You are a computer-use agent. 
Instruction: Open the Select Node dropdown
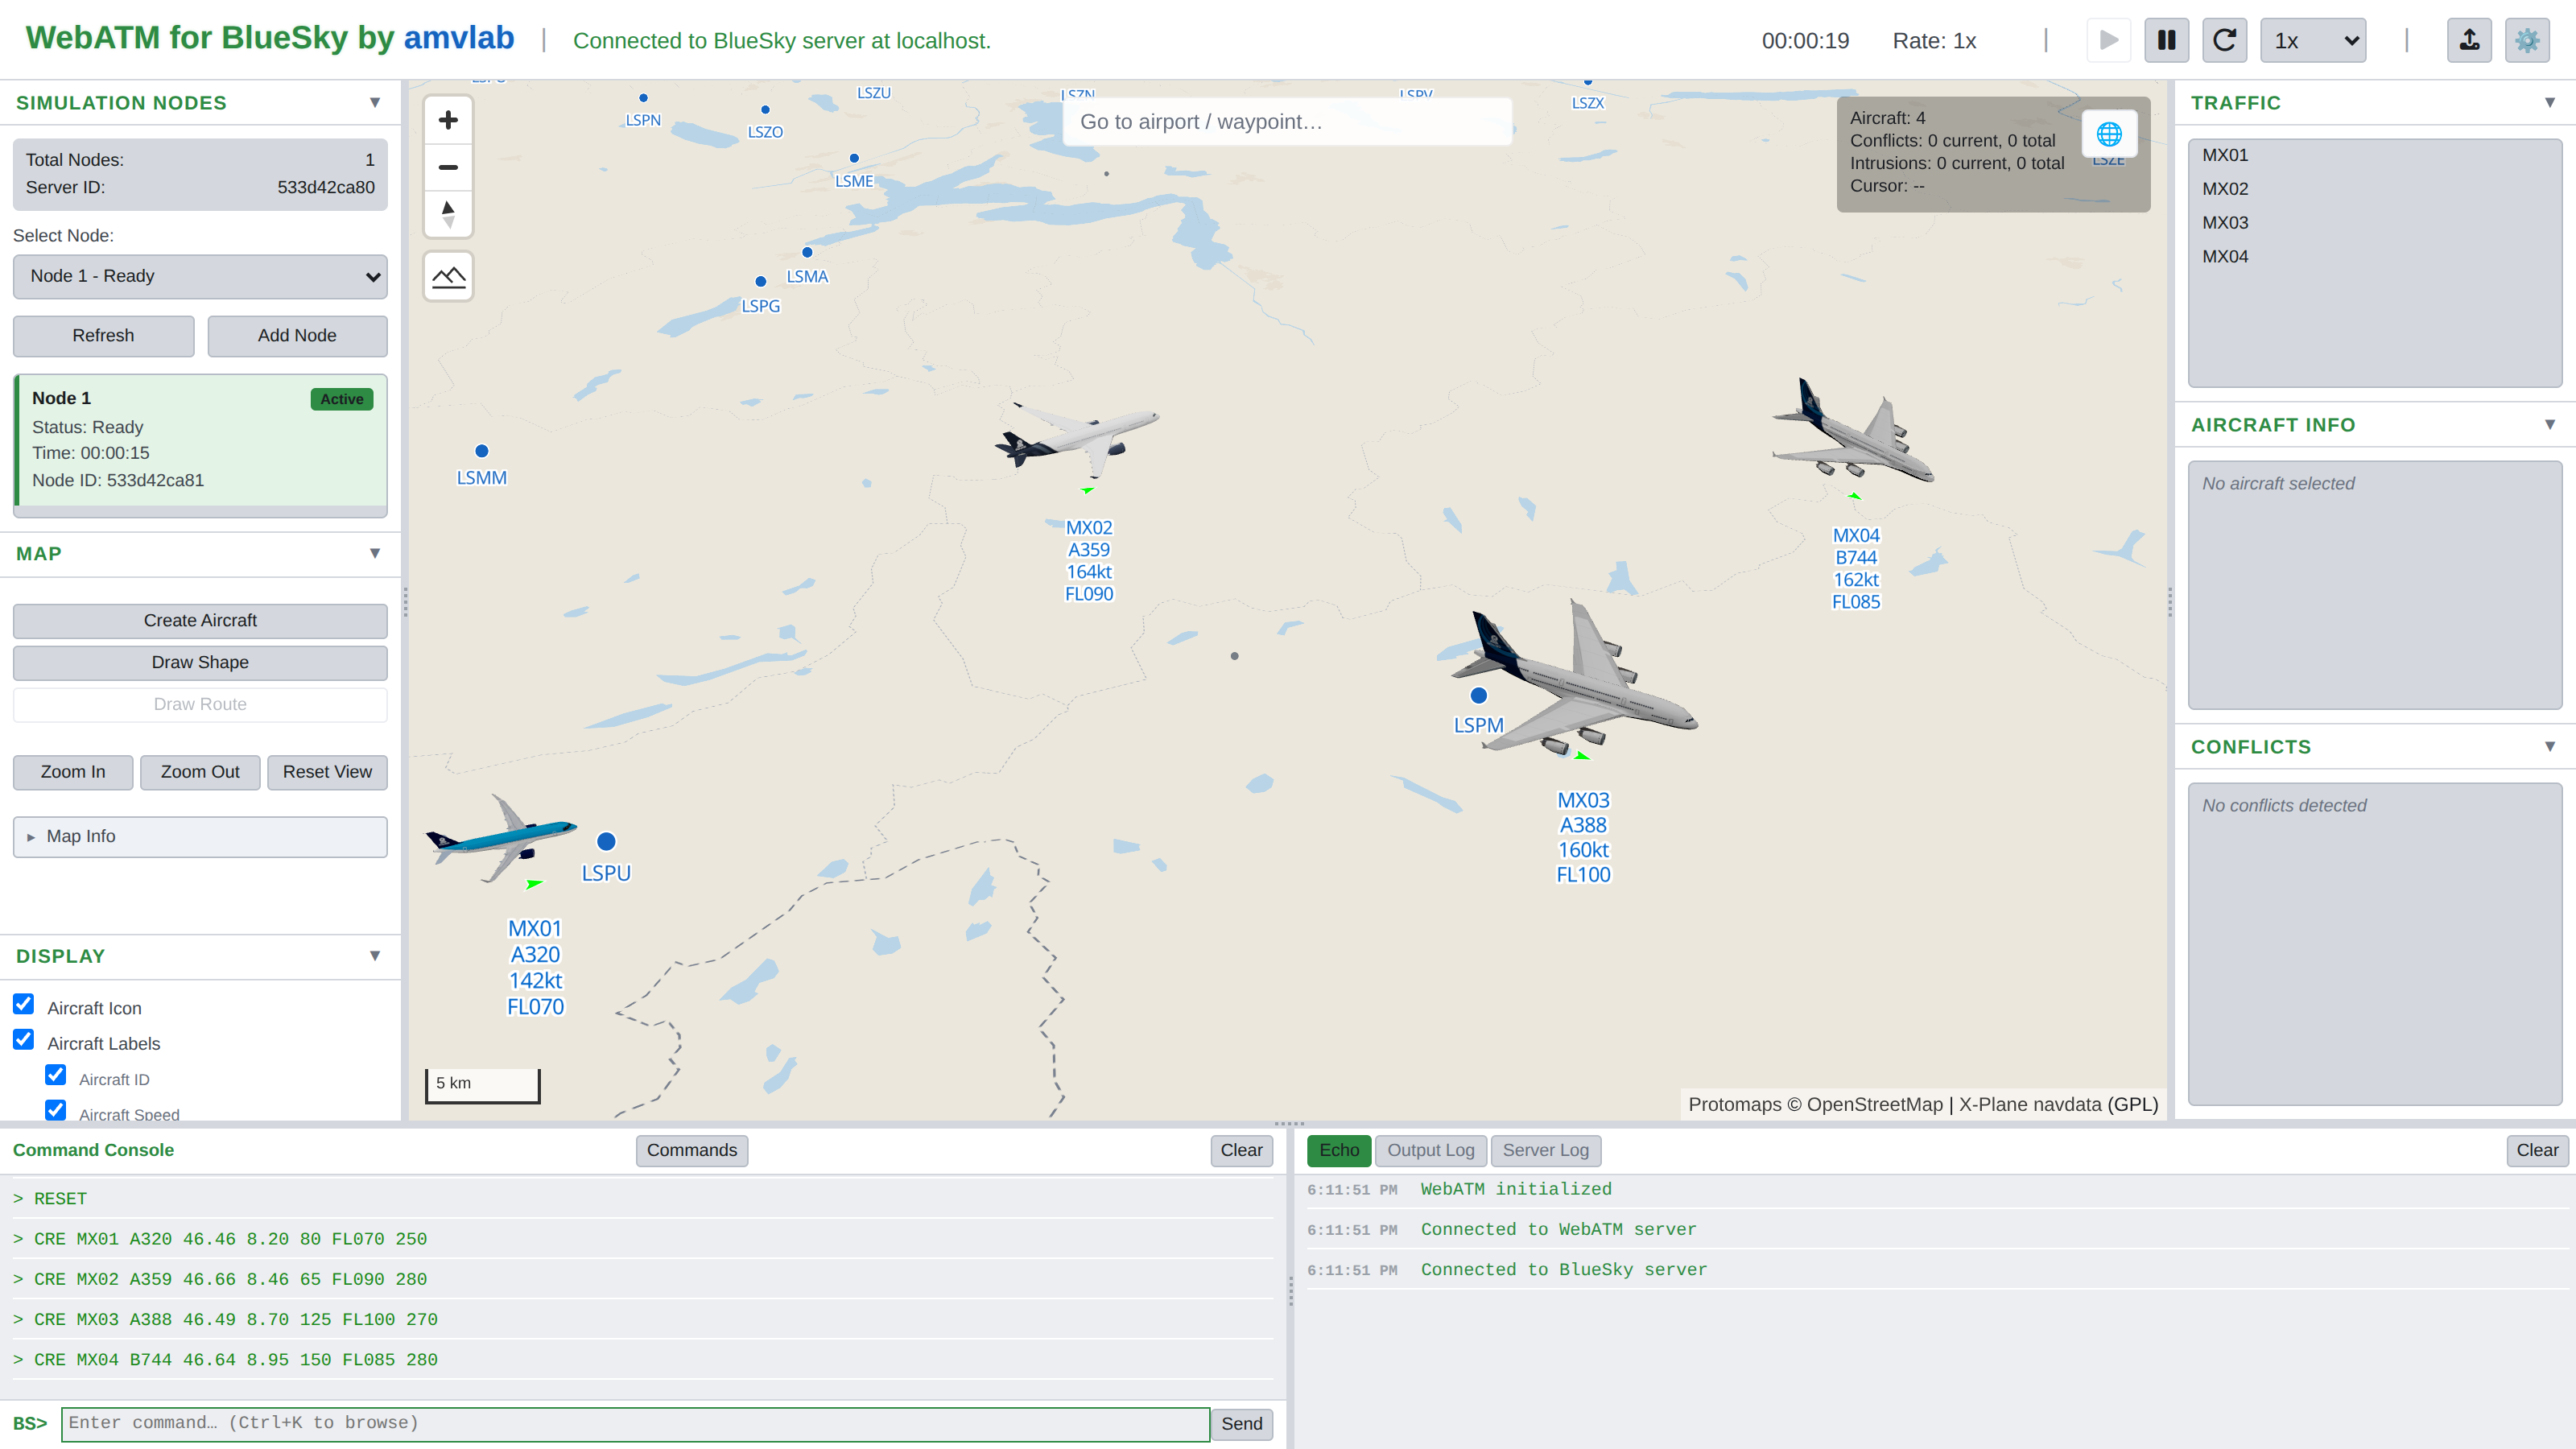click(x=200, y=276)
